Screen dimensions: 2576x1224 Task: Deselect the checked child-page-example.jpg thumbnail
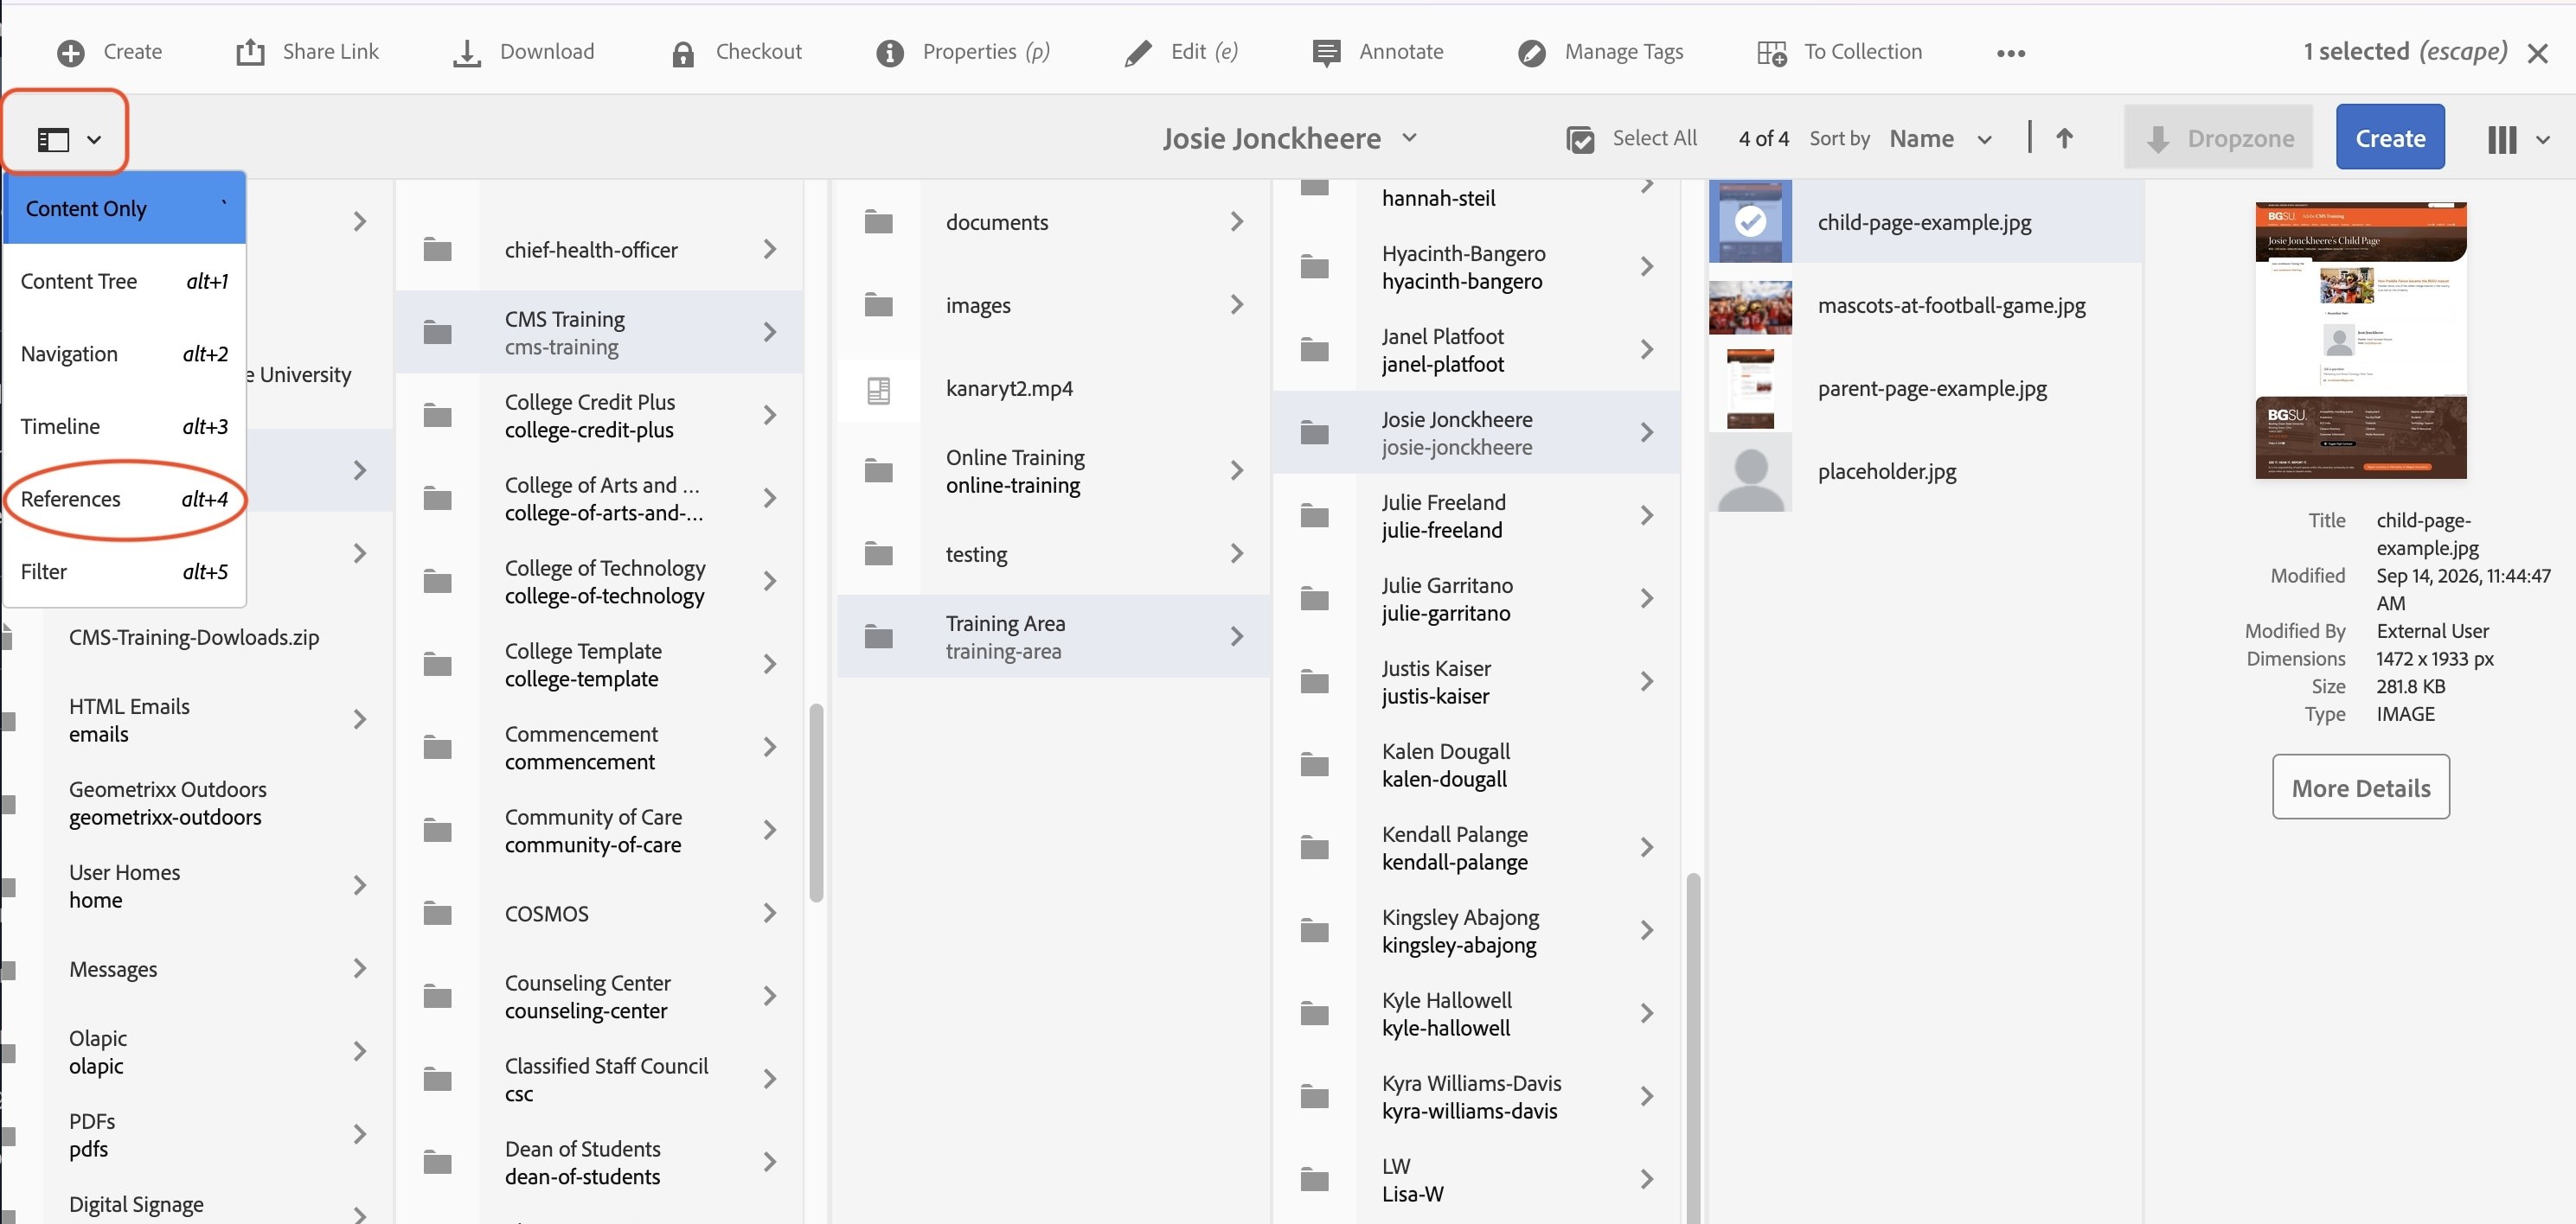pyautogui.click(x=1750, y=220)
